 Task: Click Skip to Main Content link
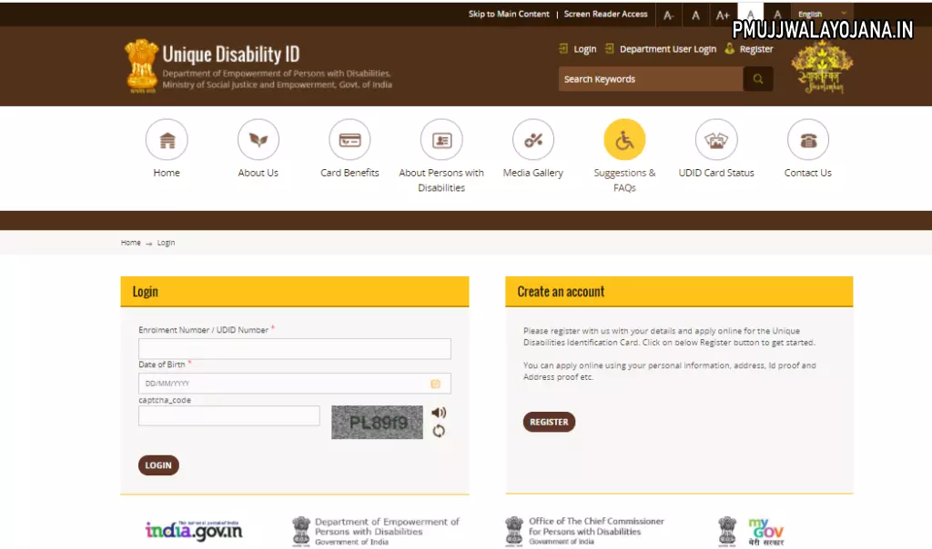coord(508,14)
